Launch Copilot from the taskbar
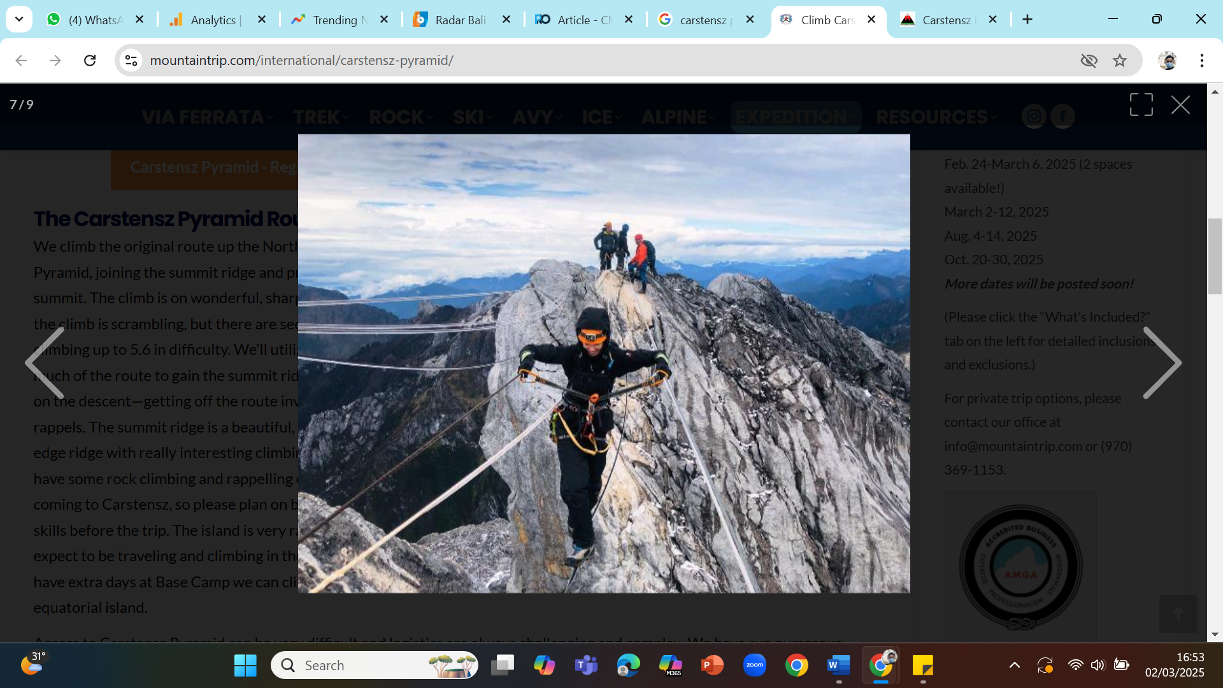Viewport: 1223px width, 688px height. coord(545,666)
